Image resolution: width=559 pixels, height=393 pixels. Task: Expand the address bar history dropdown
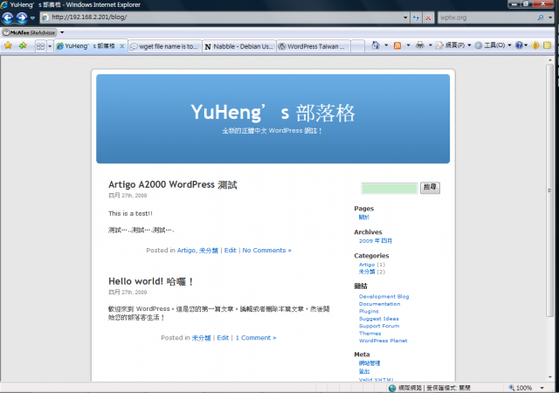(x=405, y=17)
